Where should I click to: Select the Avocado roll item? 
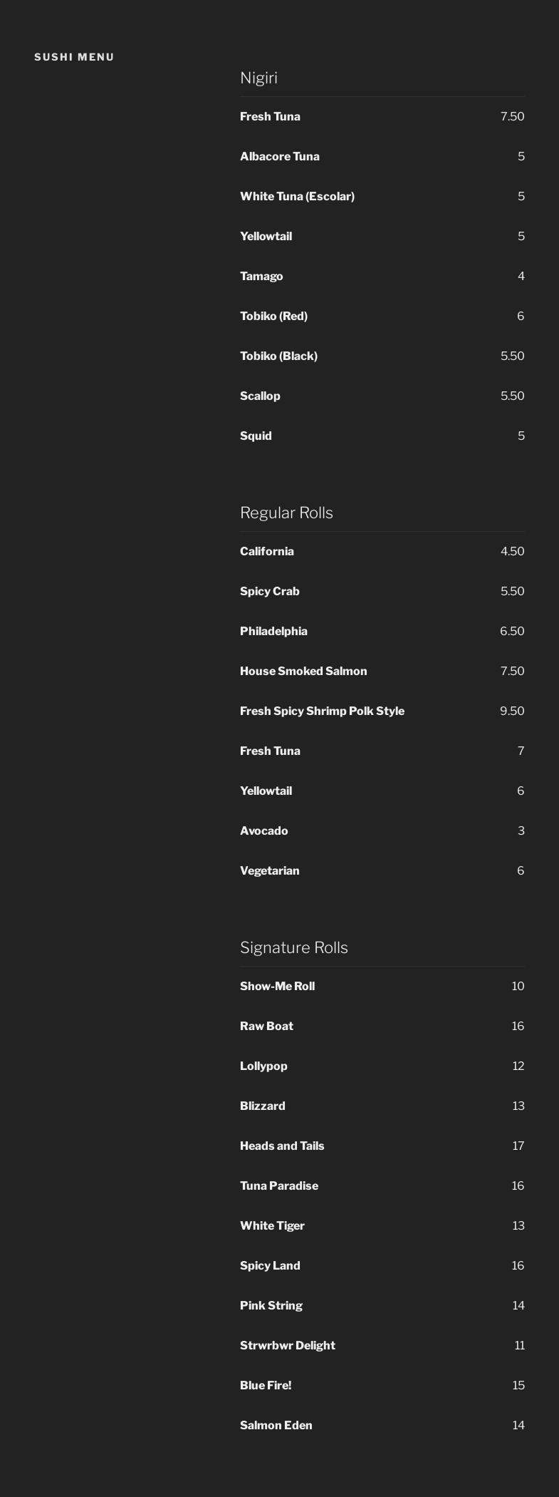coord(263,830)
